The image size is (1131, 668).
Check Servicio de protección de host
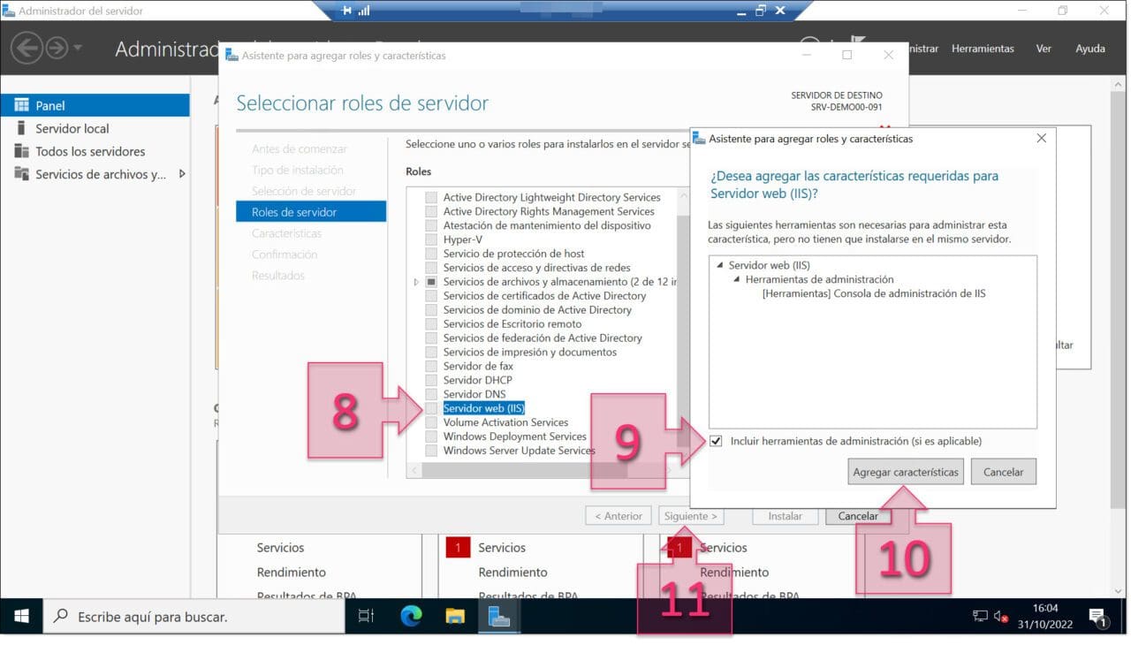coord(431,254)
